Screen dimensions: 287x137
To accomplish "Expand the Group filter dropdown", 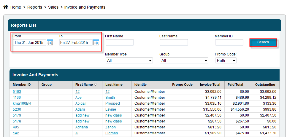I will click(x=184, y=60).
